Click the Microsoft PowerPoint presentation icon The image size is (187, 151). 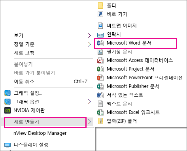pyautogui.click(x=100, y=78)
